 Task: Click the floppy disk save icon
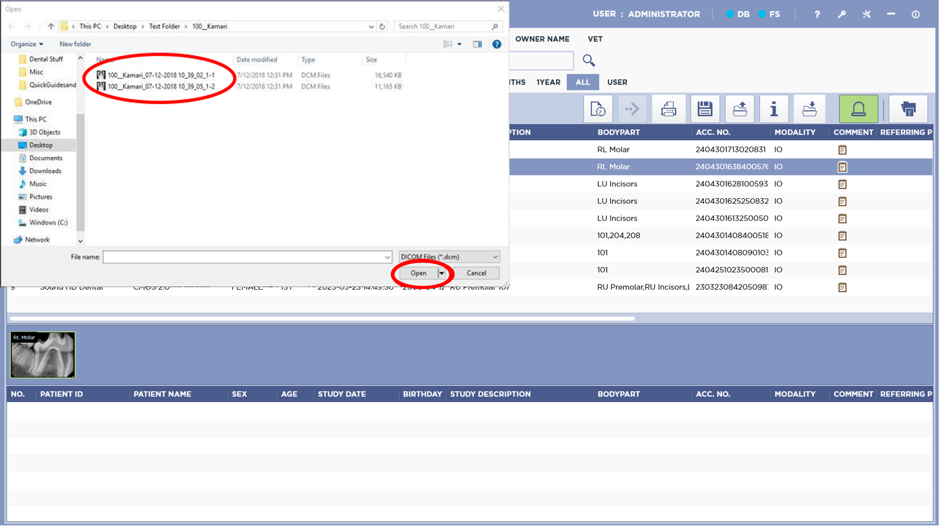[x=705, y=109]
